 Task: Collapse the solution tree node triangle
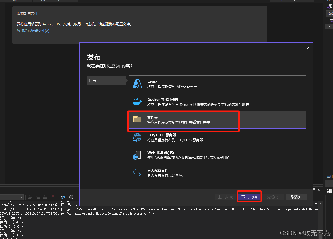pyautogui.click(x=330, y=26)
